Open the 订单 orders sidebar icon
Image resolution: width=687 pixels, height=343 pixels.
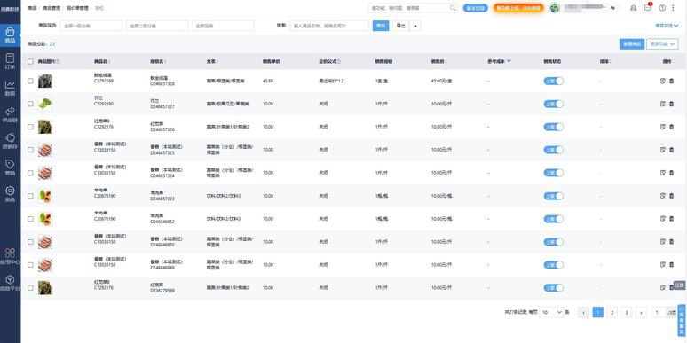(10, 61)
